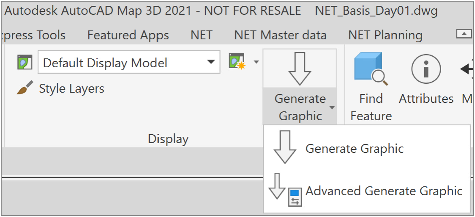Image resolution: width=475 pixels, height=217 pixels.
Task: Choose Generate Graphic from the dropdown menu
Action: click(x=367, y=148)
